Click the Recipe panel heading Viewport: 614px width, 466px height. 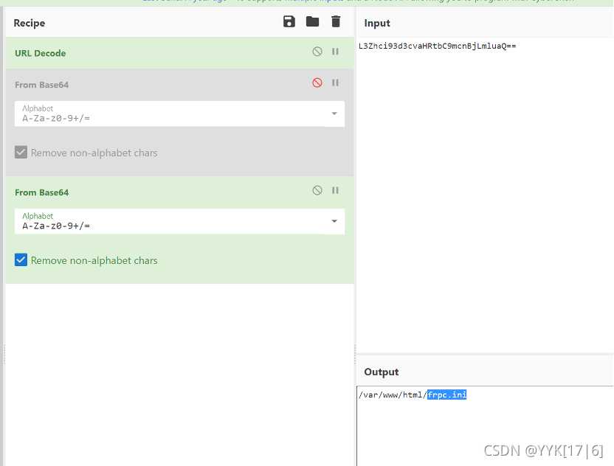[x=30, y=23]
